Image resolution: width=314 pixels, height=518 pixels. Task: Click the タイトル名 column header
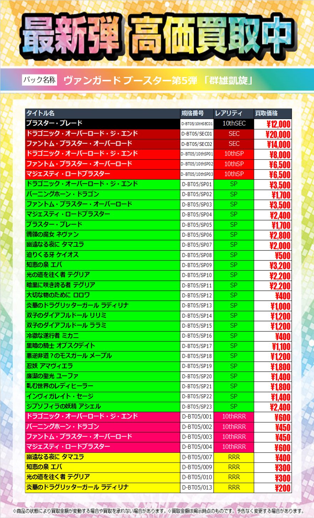(40, 113)
